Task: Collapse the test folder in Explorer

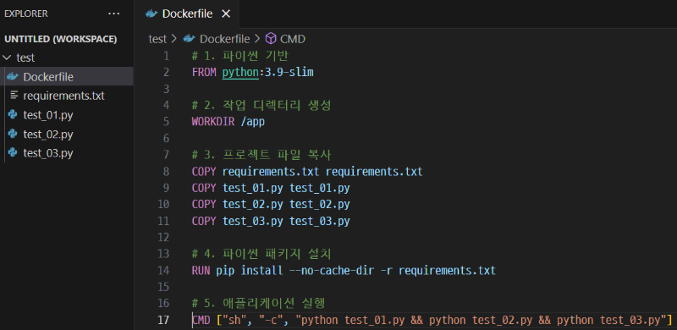Action: pos(7,58)
